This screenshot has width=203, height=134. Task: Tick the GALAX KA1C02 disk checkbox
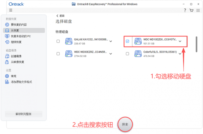[x=58, y=41]
